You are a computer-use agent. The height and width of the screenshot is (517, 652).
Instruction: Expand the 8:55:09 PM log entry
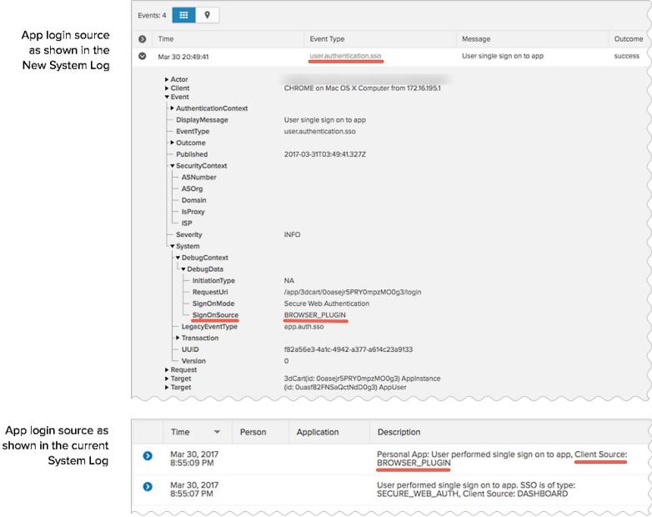tap(148, 456)
